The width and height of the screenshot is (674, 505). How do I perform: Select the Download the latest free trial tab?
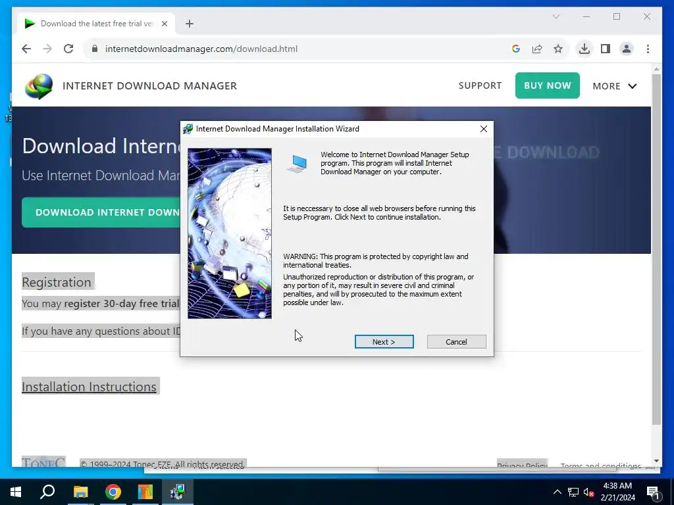96,24
